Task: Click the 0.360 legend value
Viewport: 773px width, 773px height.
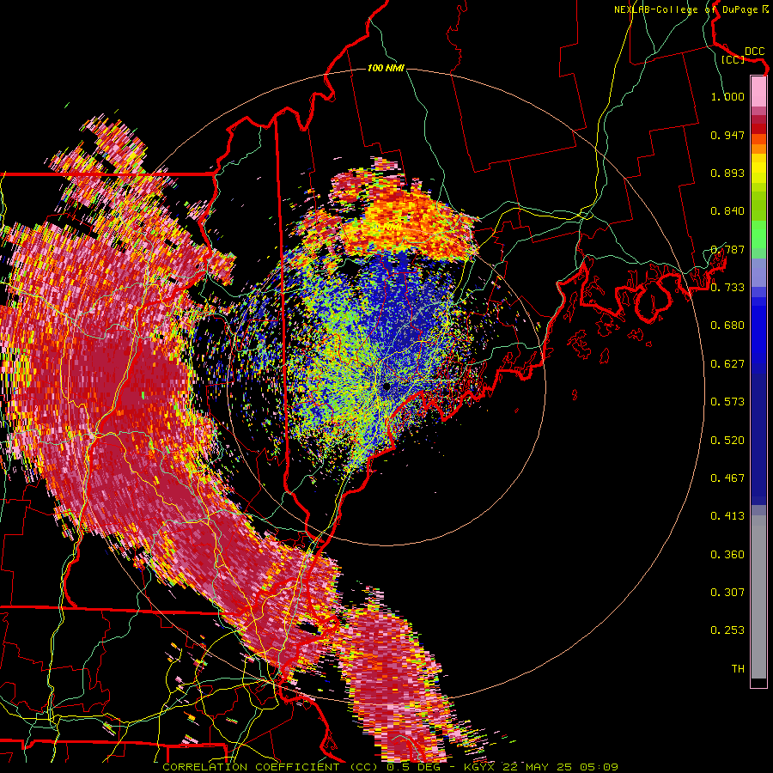Action: click(x=727, y=555)
